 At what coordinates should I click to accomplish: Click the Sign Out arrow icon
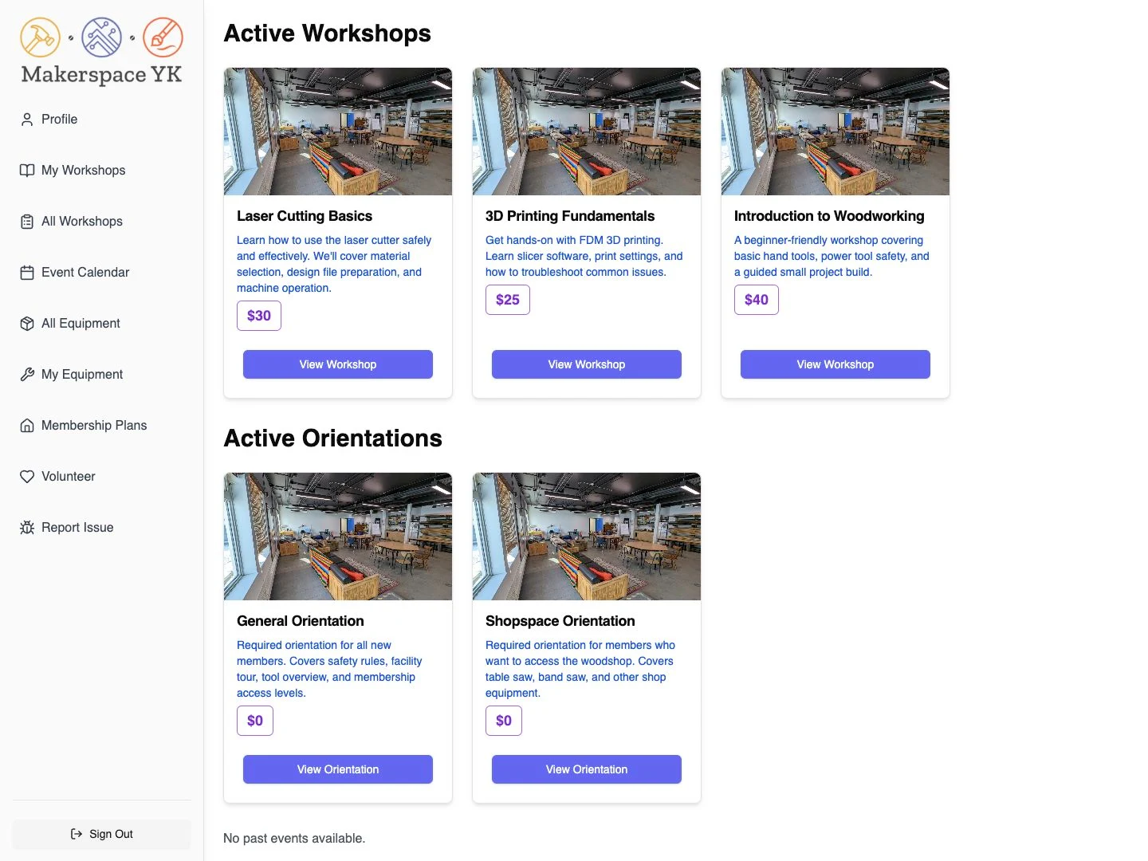tap(77, 834)
